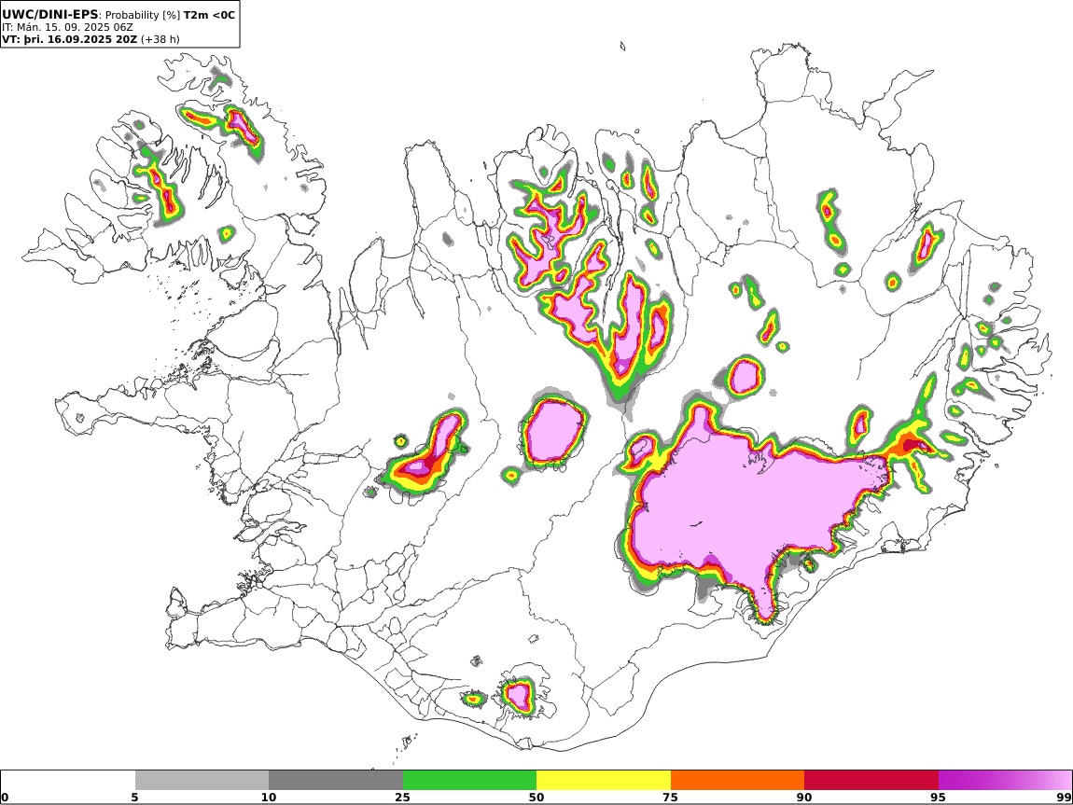Image resolution: width=1073 pixels, height=805 pixels.
Task: Click the '95' legend tick label
Action: 938,798
